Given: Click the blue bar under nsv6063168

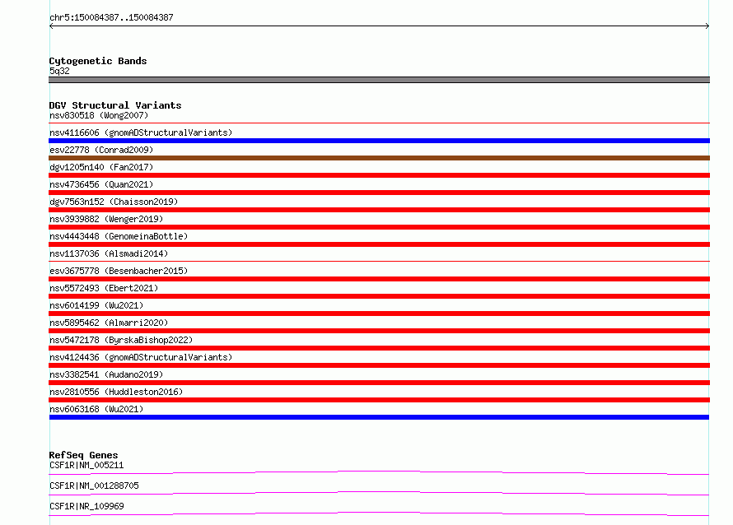Looking at the screenshot, I should point(379,417).
